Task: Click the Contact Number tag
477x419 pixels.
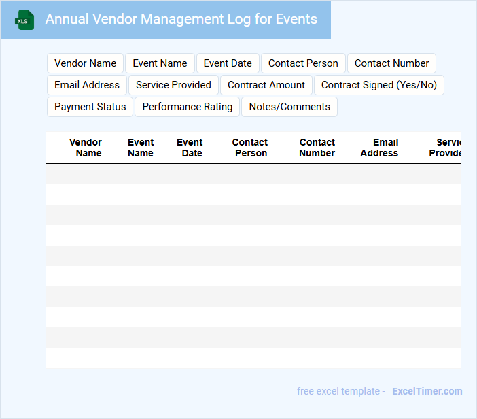Action: point(391,63)
